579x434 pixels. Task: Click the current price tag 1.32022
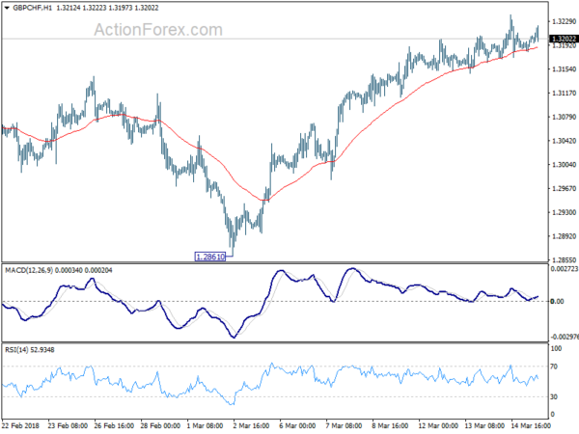565,39
